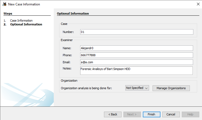Click the case Number input field

tap(137, 32)
